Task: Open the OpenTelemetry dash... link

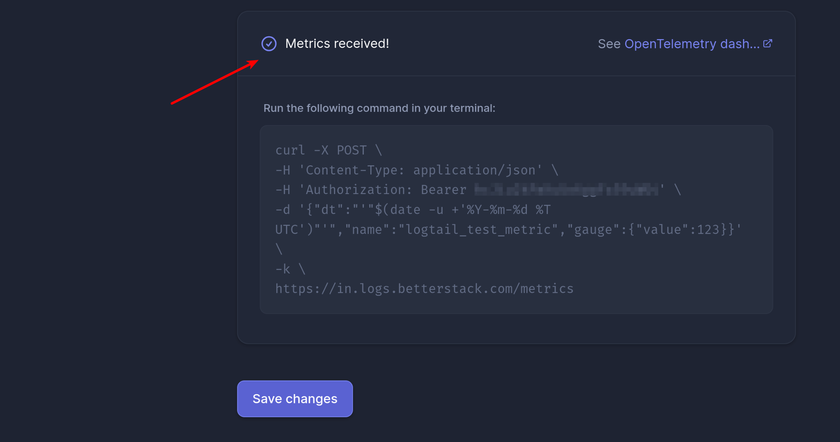Action: tap(692, 44)
